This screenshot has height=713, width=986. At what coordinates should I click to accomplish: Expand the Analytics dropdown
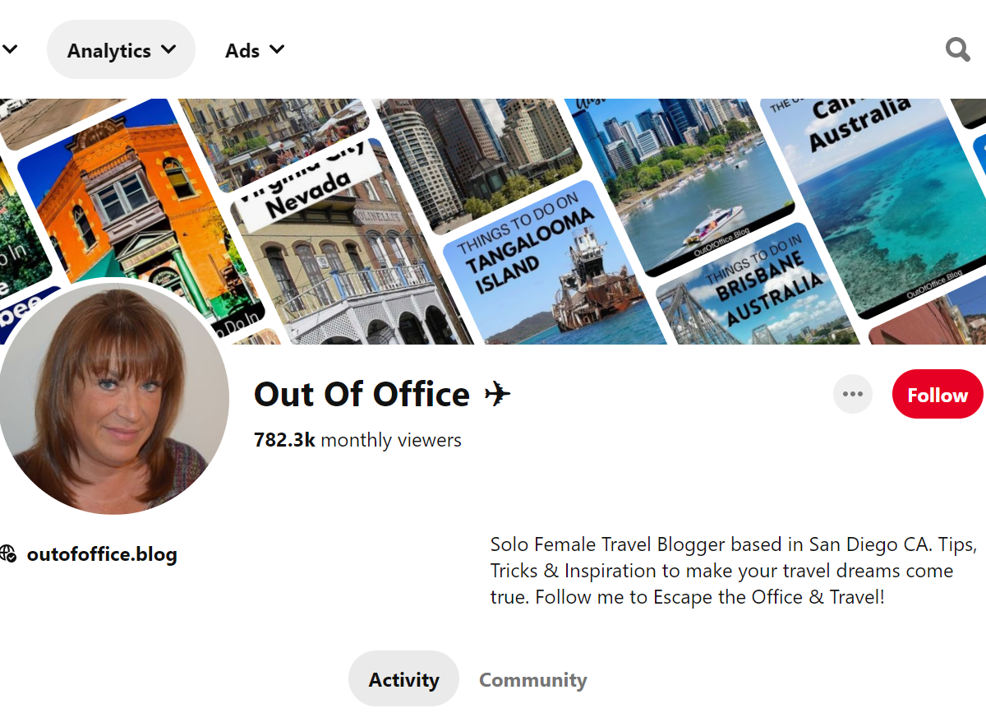click(121, 50)
